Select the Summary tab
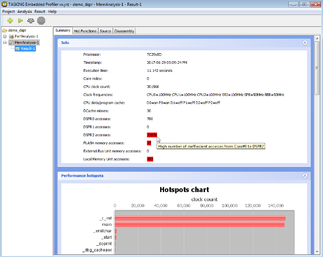This screenshot has height=257, width=323. pyautogui.click(x=63, y=31)
